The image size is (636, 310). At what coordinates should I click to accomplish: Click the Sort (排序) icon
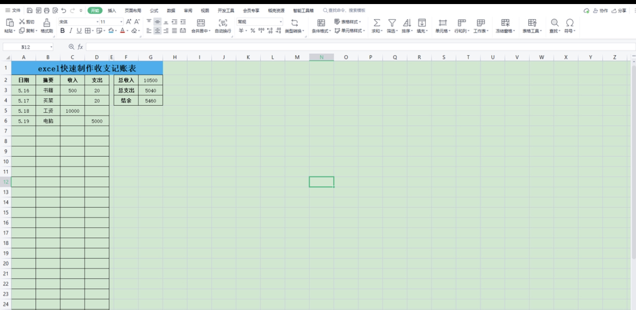point(407,23)
